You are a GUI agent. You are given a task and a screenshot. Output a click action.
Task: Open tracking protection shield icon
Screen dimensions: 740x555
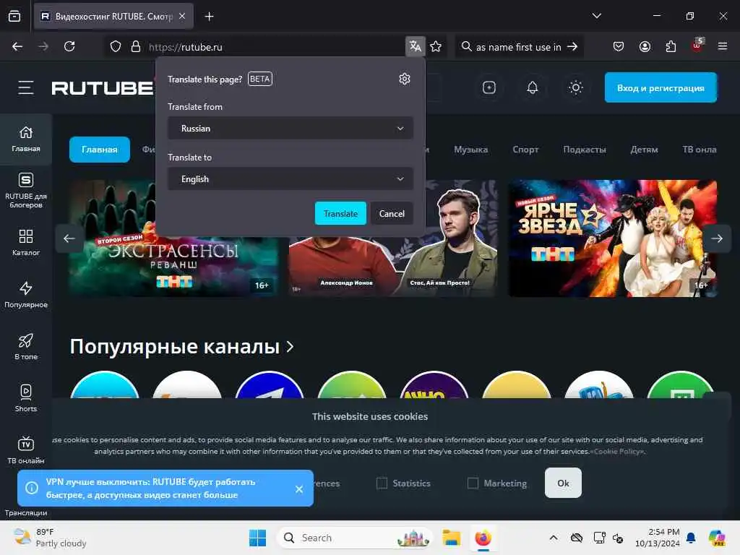click(116, 46)
